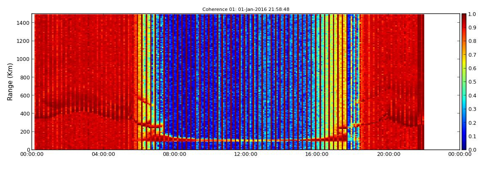Click the "Range (Km)" y-axis label
This screenshot has width=484, height=171.
point(10,82)
